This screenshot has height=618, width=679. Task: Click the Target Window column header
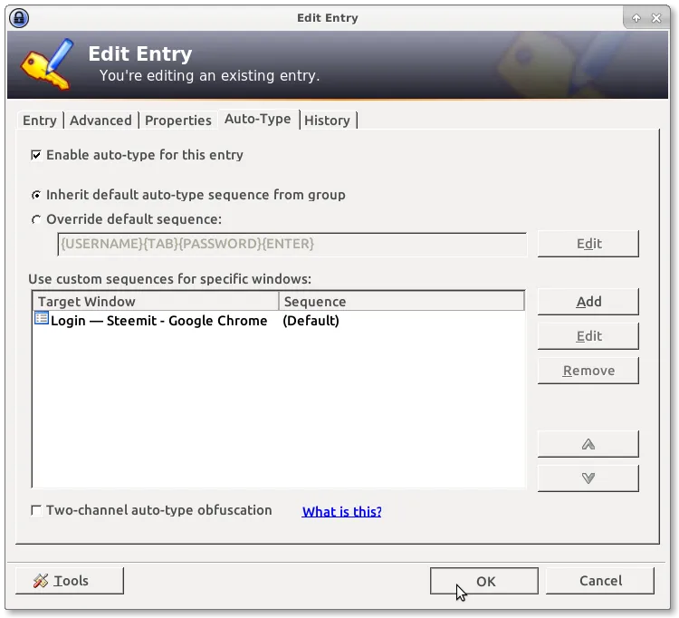click(156, 301)
